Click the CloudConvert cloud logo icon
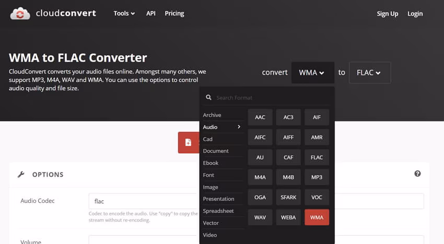 coord(20,13)
